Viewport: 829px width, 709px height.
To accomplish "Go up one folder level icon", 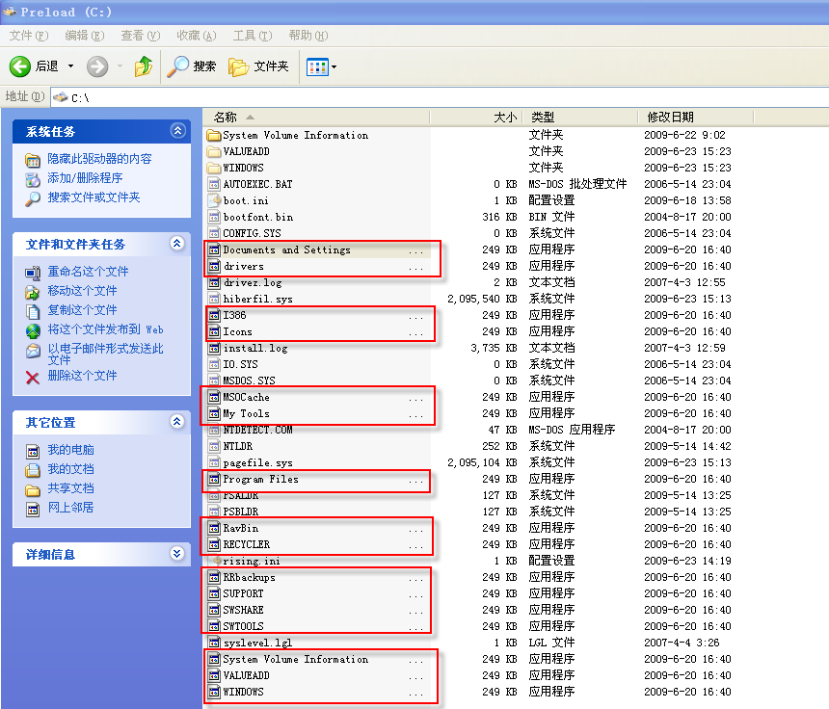I will point(144,66).
